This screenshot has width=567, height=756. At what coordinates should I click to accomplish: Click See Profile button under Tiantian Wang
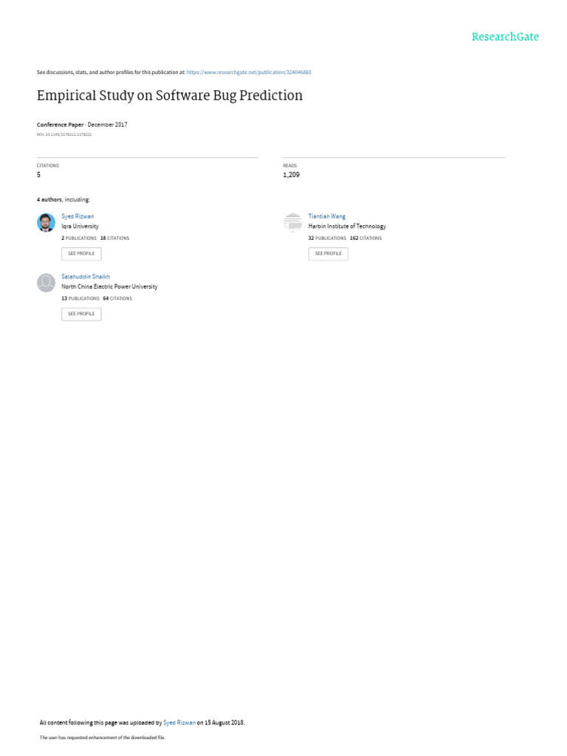point(329,254)
